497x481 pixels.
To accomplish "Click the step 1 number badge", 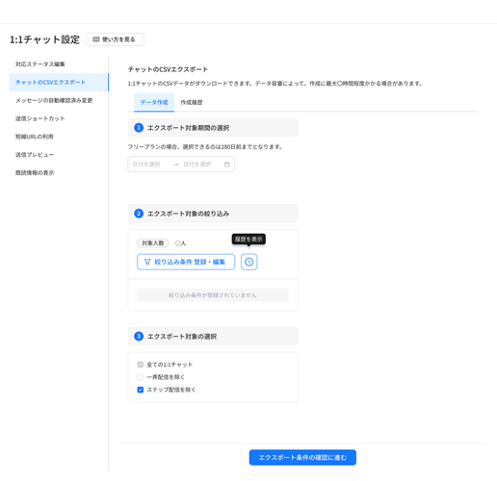I will click(x=139, y=128).
